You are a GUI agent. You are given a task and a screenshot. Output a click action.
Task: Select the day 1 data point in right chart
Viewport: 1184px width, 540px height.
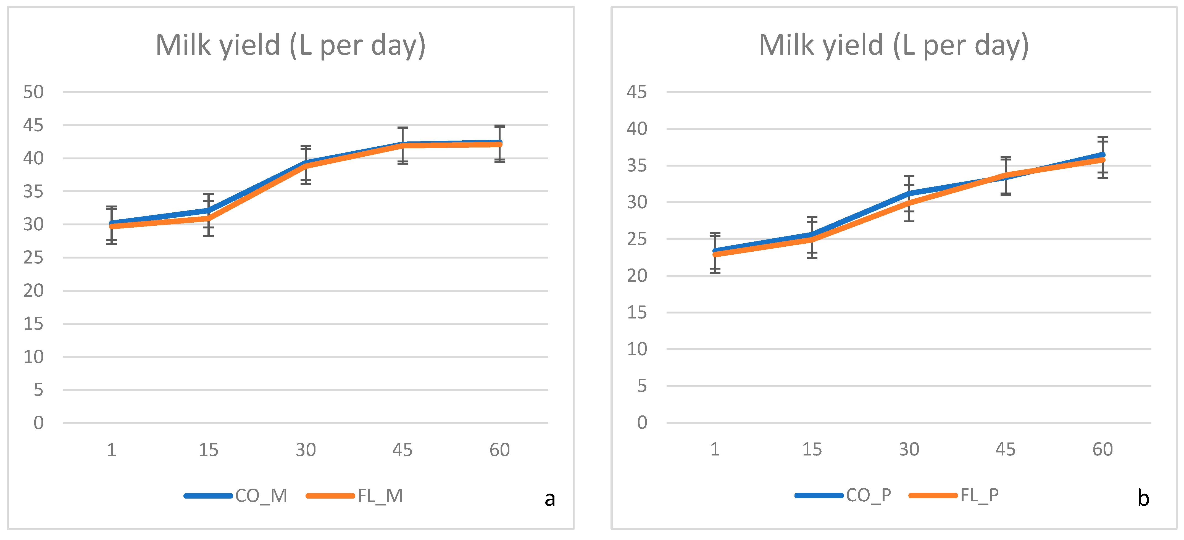click(x=715, y=252)
